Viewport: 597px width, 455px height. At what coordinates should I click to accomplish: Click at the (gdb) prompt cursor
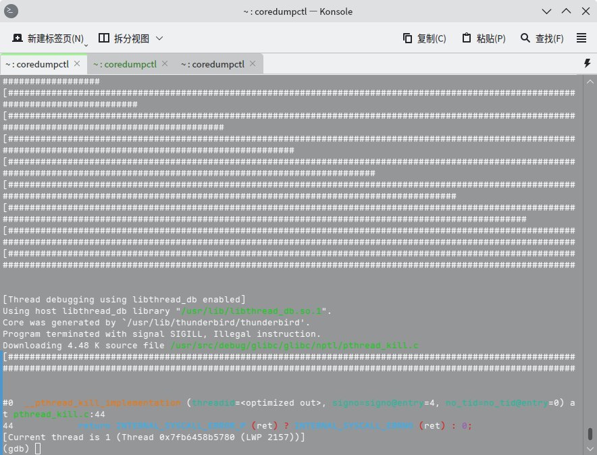(x=38, y=448)
